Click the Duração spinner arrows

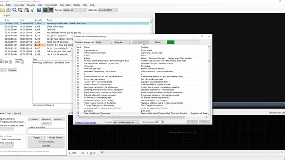point(22,62)
